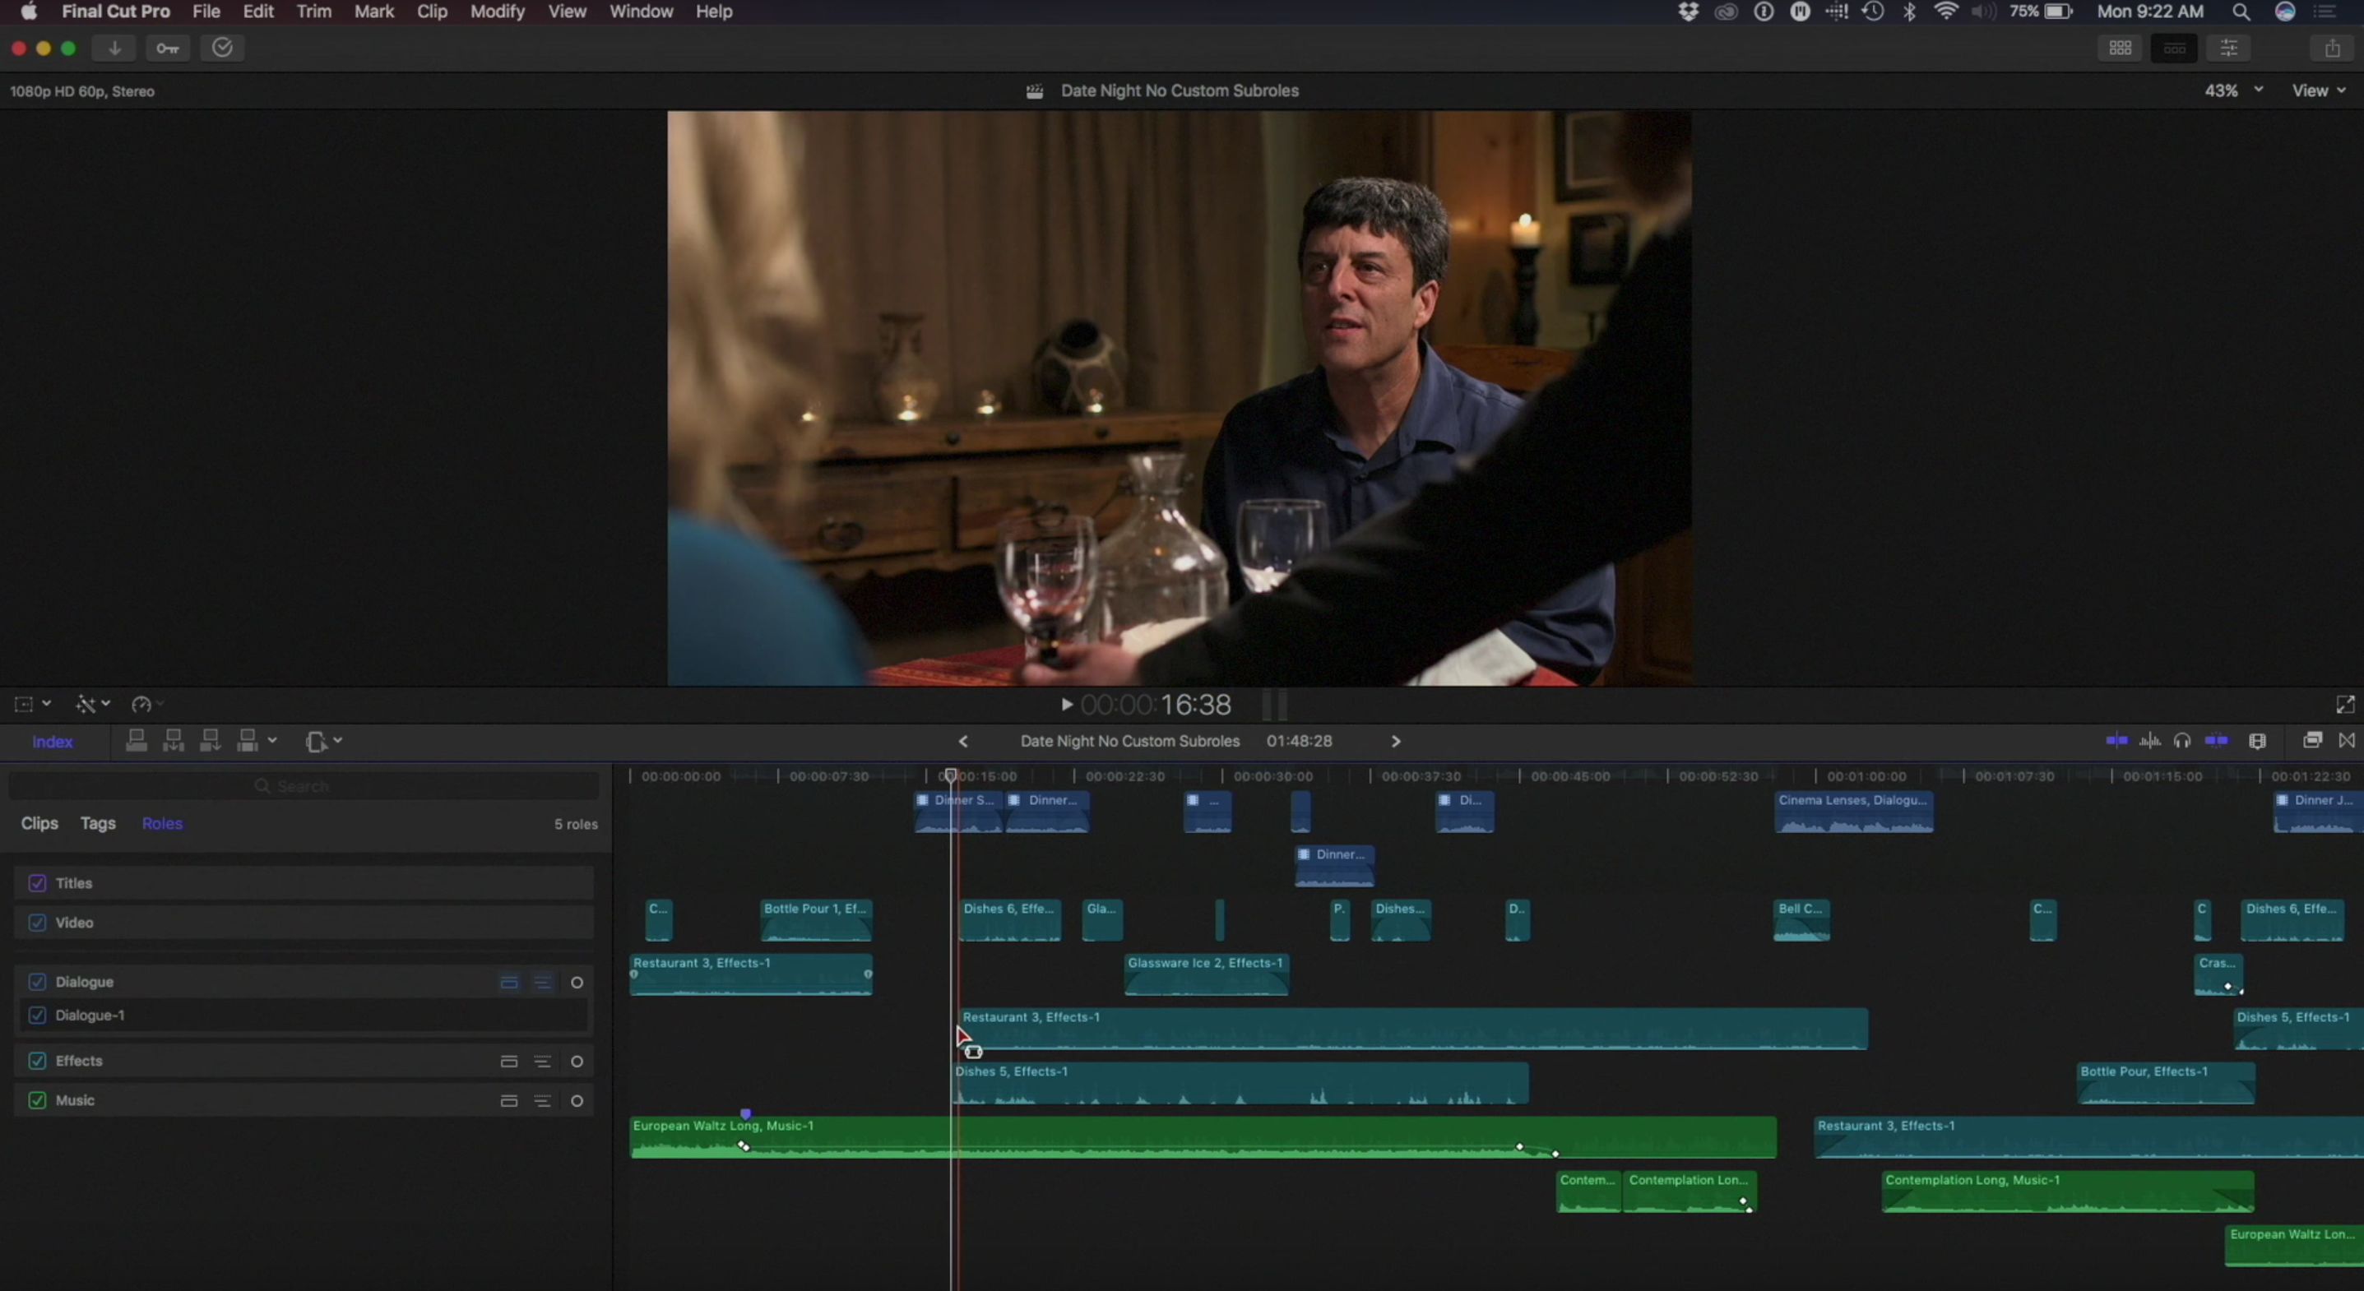Viewport: 2364px width, 1291px height.
Task: Open clip appearance filmstrip icon
Action: click(x=2258, y=740)
